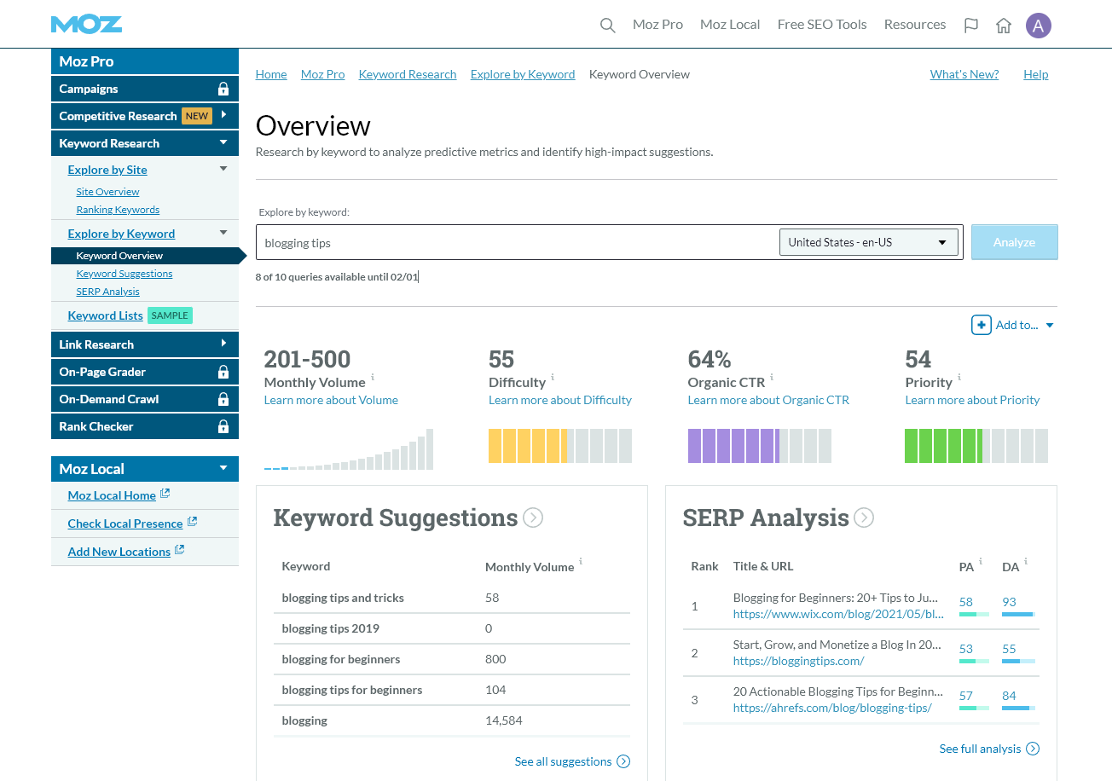1112x781 pixels.
Task: Open the account avatar menu
Action: 1039,25
